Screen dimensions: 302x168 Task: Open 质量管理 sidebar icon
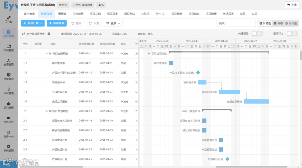[x=9, y=77]
